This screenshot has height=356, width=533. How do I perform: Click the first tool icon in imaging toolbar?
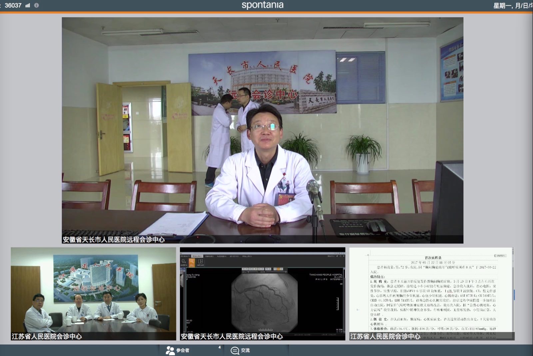click(x=184, y=262)
